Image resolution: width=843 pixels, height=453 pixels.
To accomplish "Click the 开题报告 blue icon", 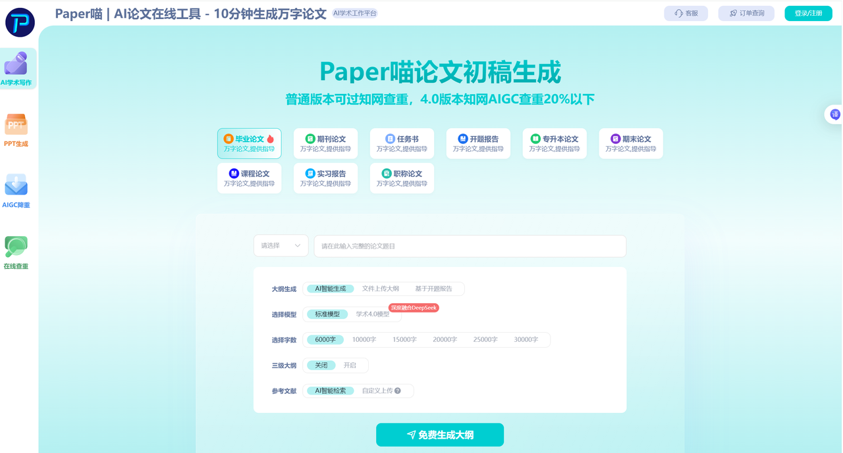I will point(462,139).
